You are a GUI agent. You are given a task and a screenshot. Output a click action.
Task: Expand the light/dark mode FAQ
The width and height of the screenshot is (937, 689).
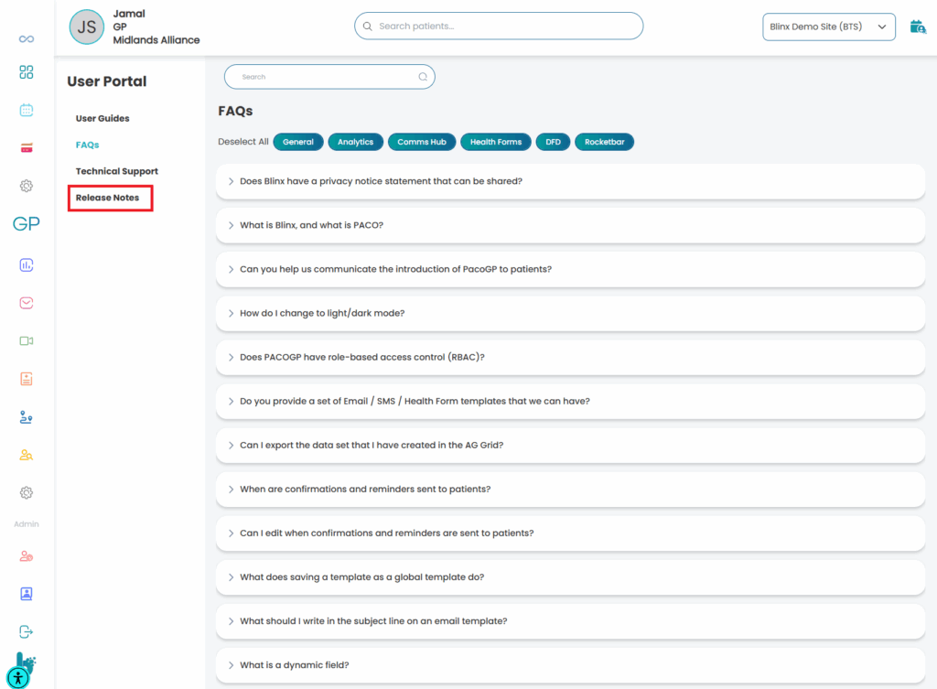click(x=571, y=313)
